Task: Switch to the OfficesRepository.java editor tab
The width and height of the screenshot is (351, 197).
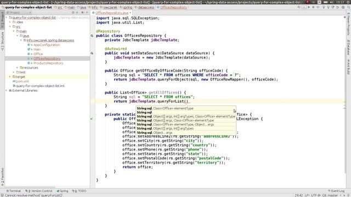Action: coord(112,13)
